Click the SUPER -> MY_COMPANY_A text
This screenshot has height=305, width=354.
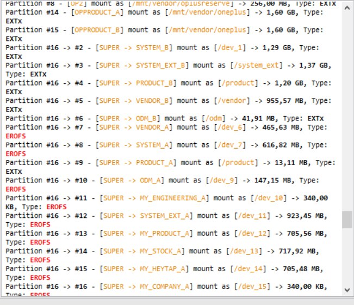pos(146,286)
